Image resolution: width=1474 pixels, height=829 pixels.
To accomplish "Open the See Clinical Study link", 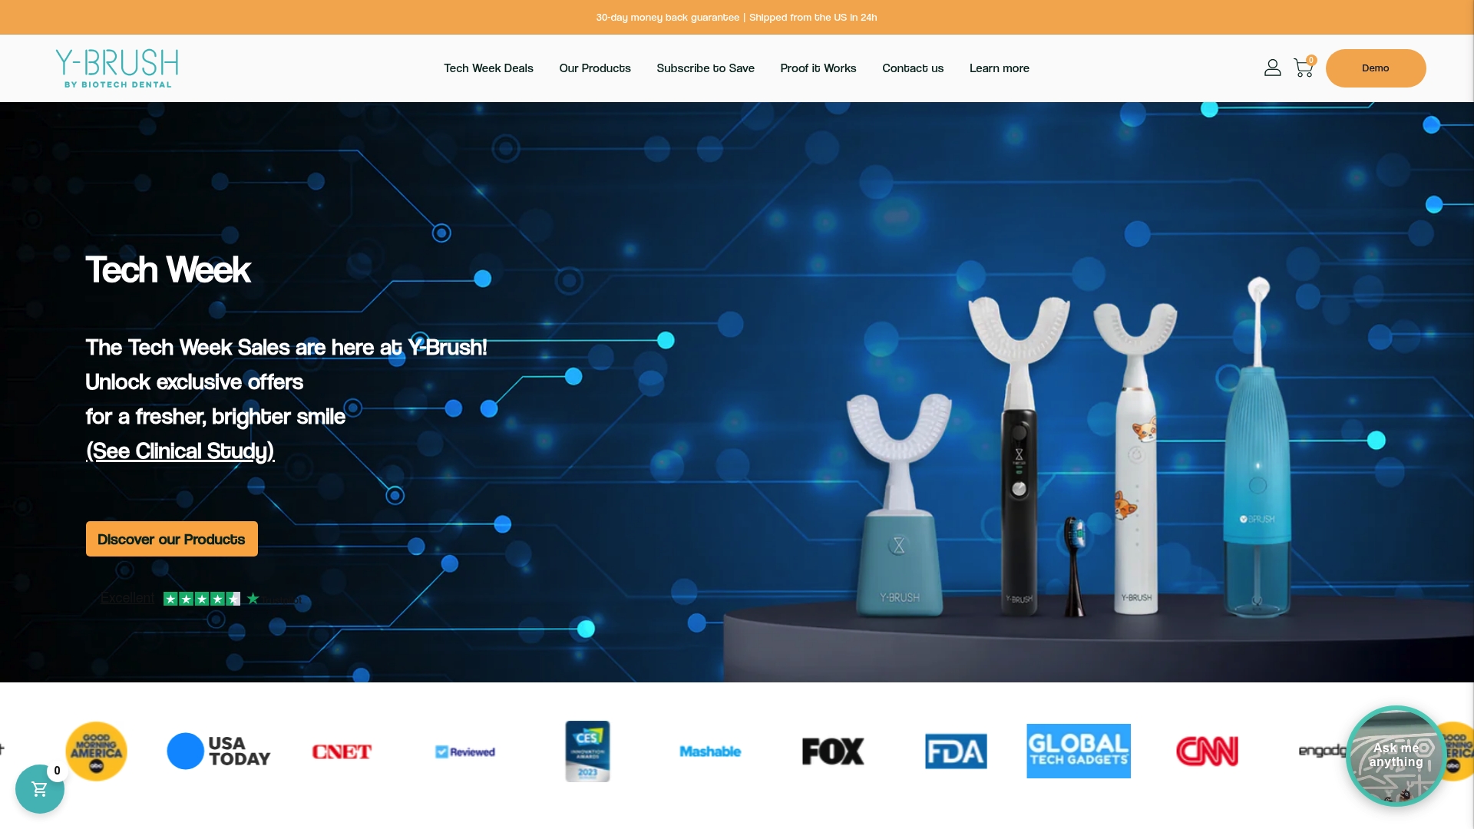I will click(x=180, y=451).
